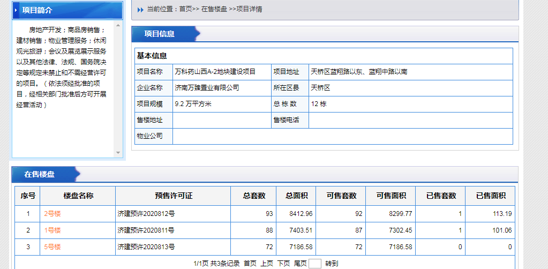The width and height of the screenshot is (548, 269).
Task: Open the 5号楼 building link
Action: [52, 247]
